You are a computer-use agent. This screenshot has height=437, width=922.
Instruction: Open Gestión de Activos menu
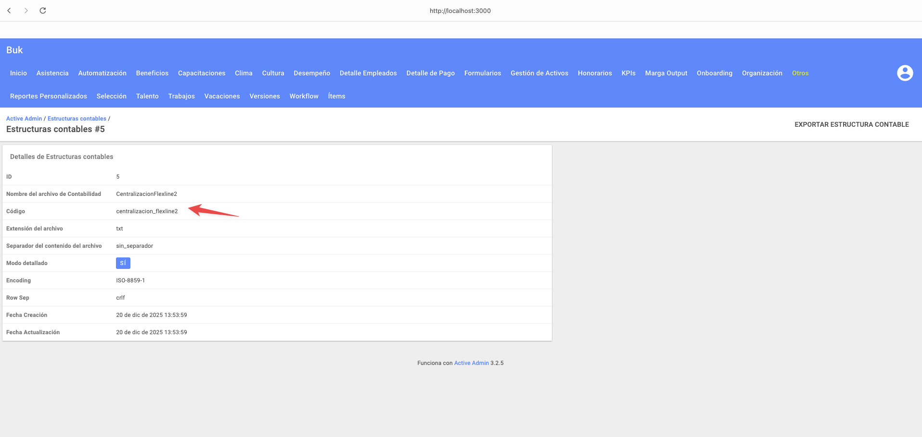[539, 73]
